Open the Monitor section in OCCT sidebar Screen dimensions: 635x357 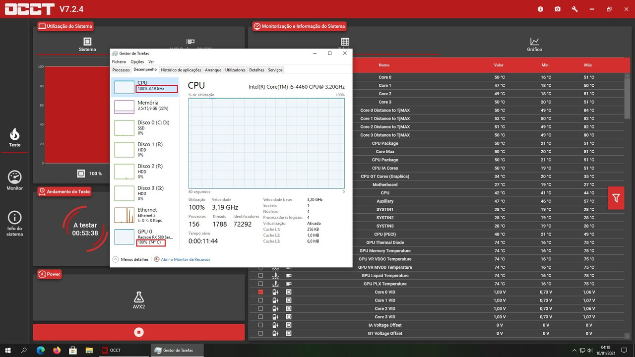[14, 180]
